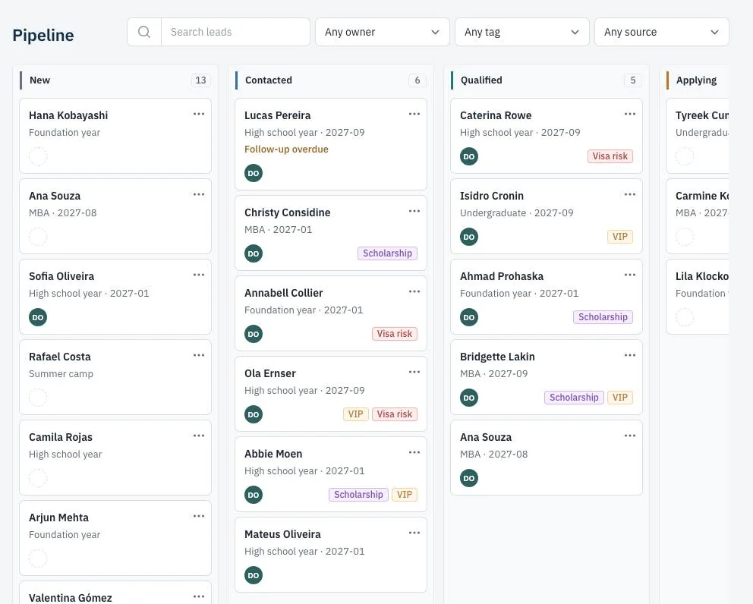Screen dimensions: 753x604
Task: Click the "13" count badge in New column
Action: click(200, 80)
